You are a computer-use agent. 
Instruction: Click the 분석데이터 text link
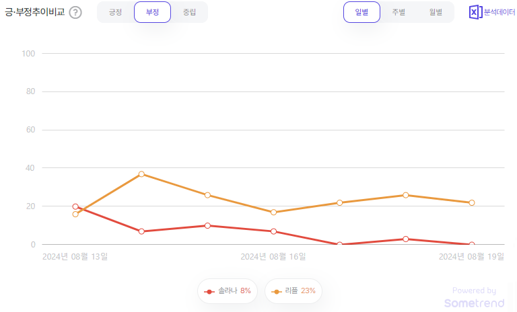pos(499,12)
